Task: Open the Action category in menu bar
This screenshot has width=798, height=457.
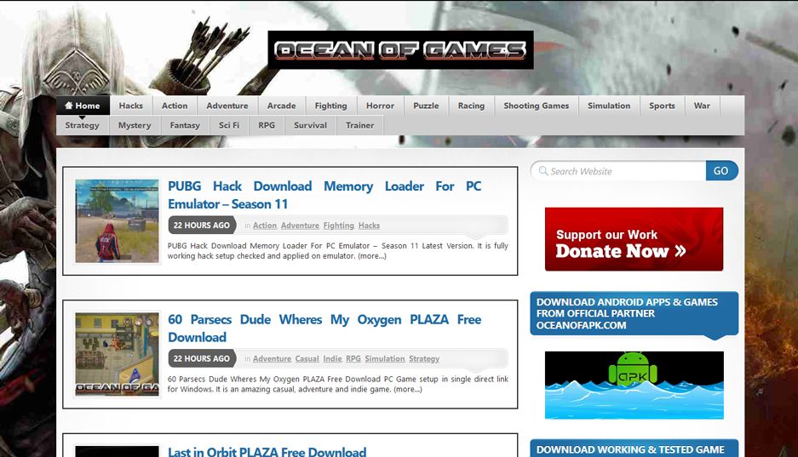Action: click(175, 106)
